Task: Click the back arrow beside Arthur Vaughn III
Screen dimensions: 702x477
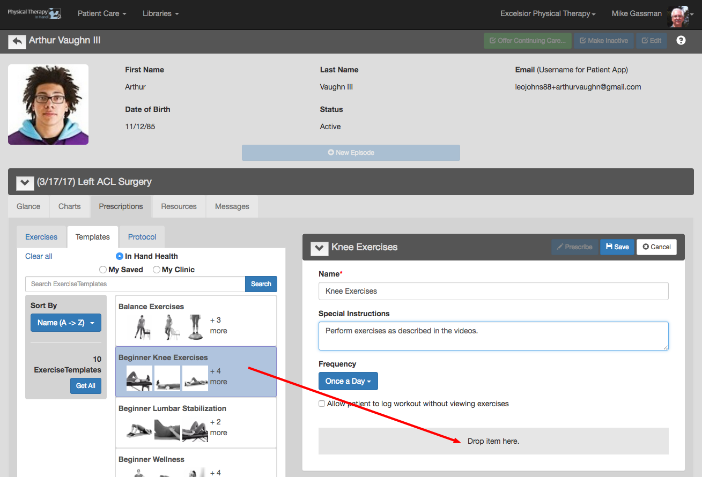Action: pos(17,41)
